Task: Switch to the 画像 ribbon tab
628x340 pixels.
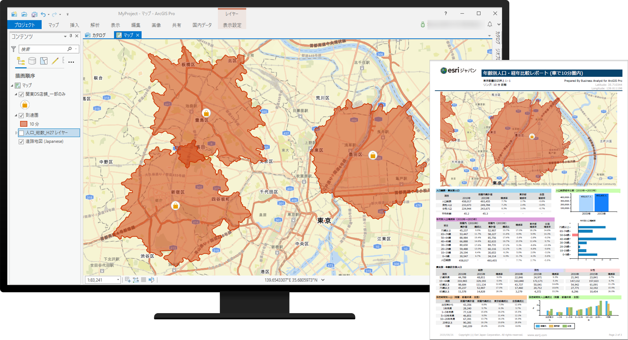Action: coord(156,25)
